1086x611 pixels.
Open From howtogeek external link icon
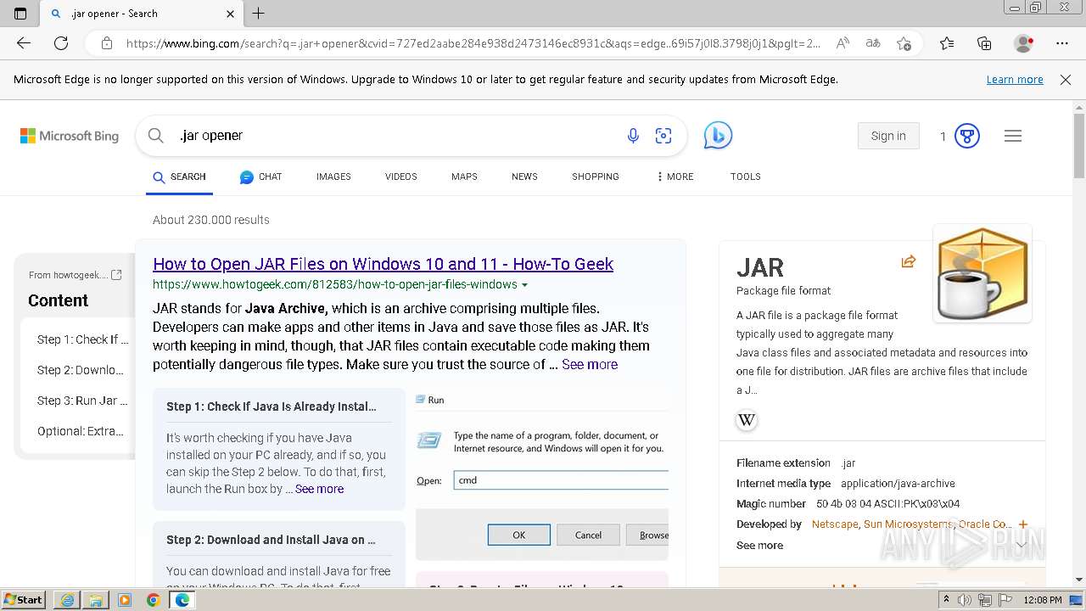point(117,275)
